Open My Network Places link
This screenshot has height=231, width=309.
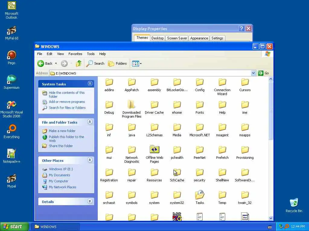[x=62, y=187]
